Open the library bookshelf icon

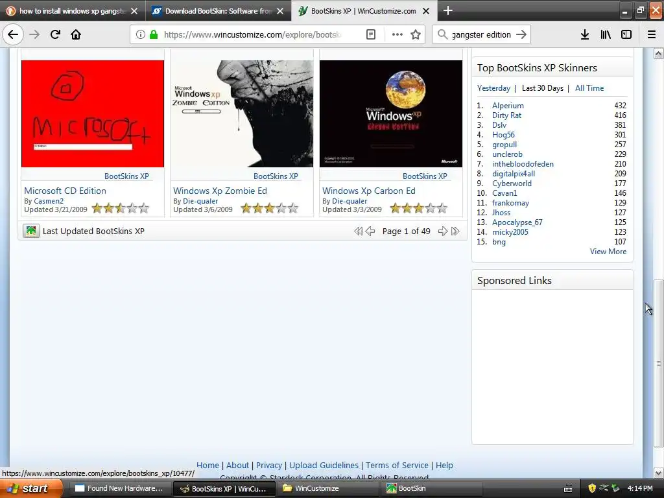[x=606, y=34]
